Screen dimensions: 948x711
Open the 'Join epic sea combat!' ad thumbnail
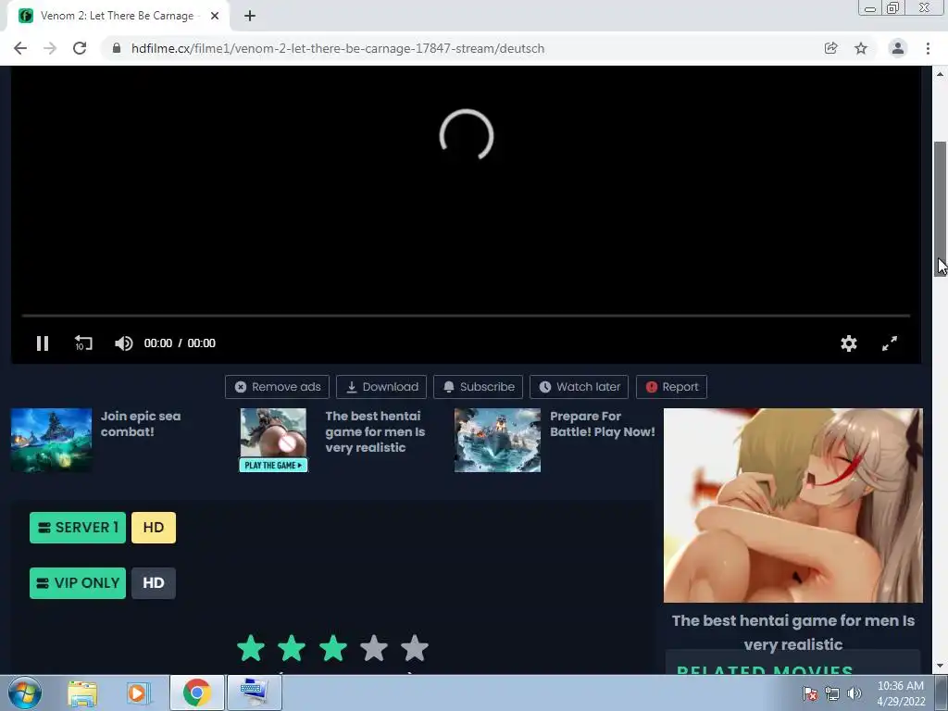[52, 440]
